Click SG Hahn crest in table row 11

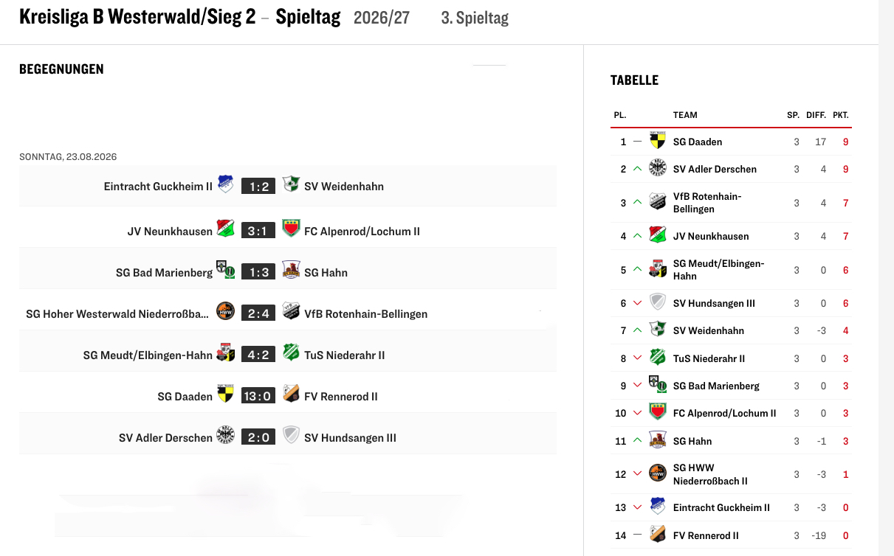click(x=658, y=440)
